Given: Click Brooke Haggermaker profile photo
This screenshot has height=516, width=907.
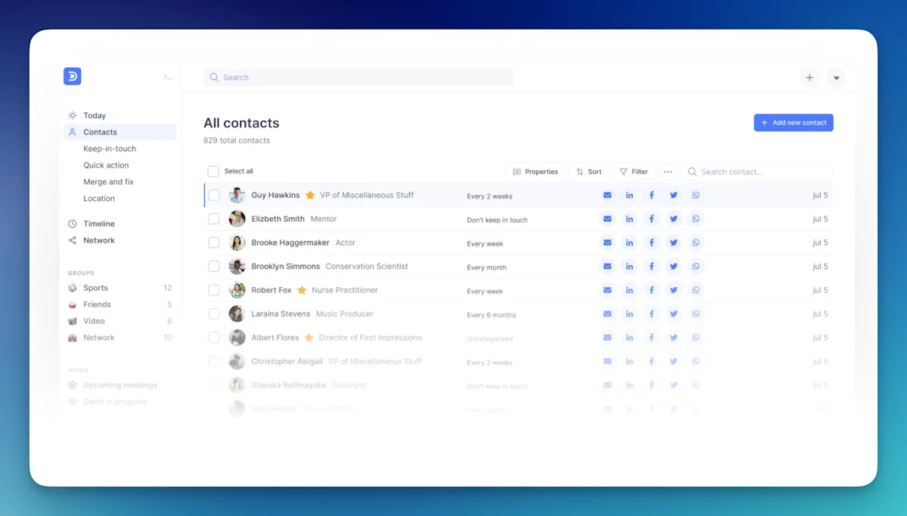Looking at the screenshot, I should (237, 243).
